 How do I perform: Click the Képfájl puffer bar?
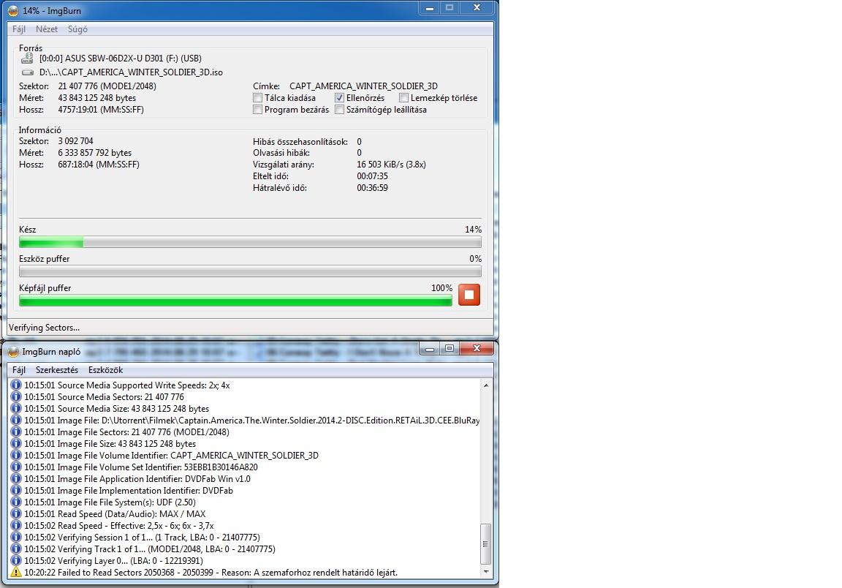click(x=236, y=301)
